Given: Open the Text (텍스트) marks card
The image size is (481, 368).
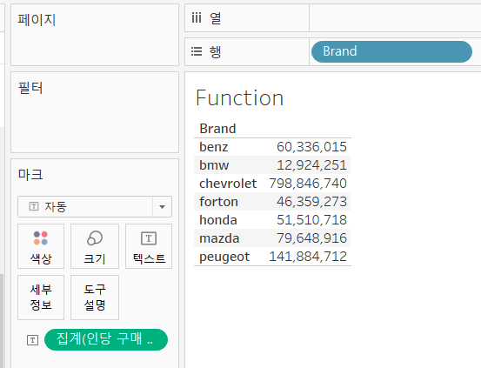Looking at the screenshot, I should 149,246.
